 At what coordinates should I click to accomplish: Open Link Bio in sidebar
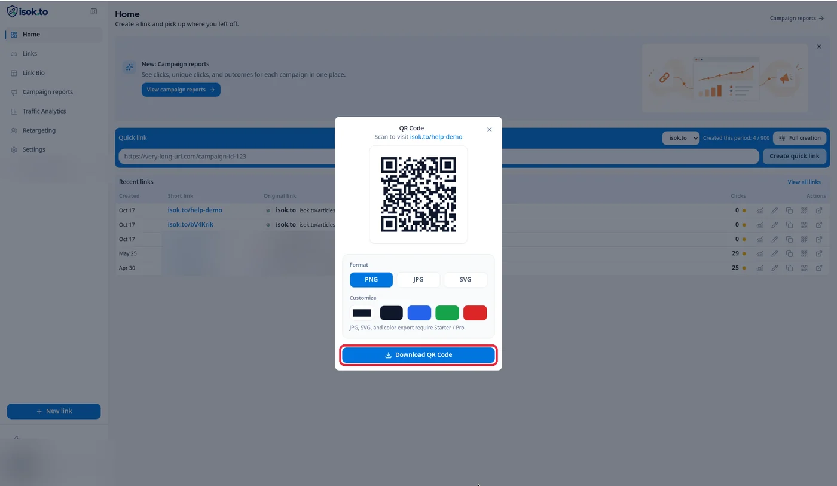pyautogui.click(x=54, y=73)
